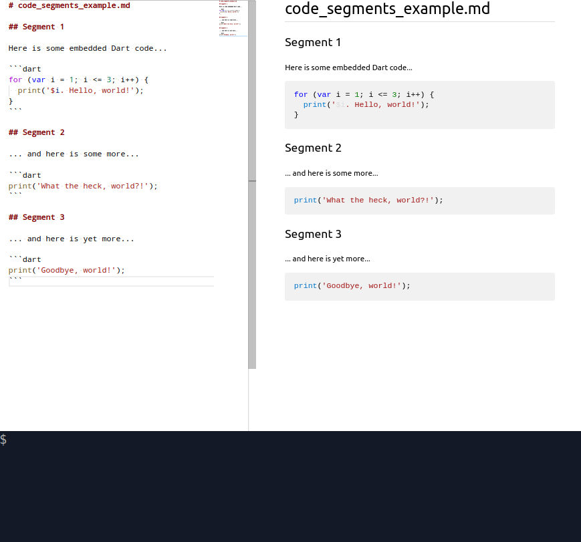The height and width of the screenshot is (542, 581).
Task: Click 'Here is some embedded Dart code...' in editor
Action: pyautogui.click(x=88, y=48)
